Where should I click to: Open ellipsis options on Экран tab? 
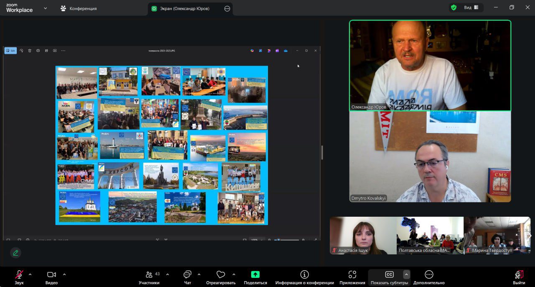227,8
